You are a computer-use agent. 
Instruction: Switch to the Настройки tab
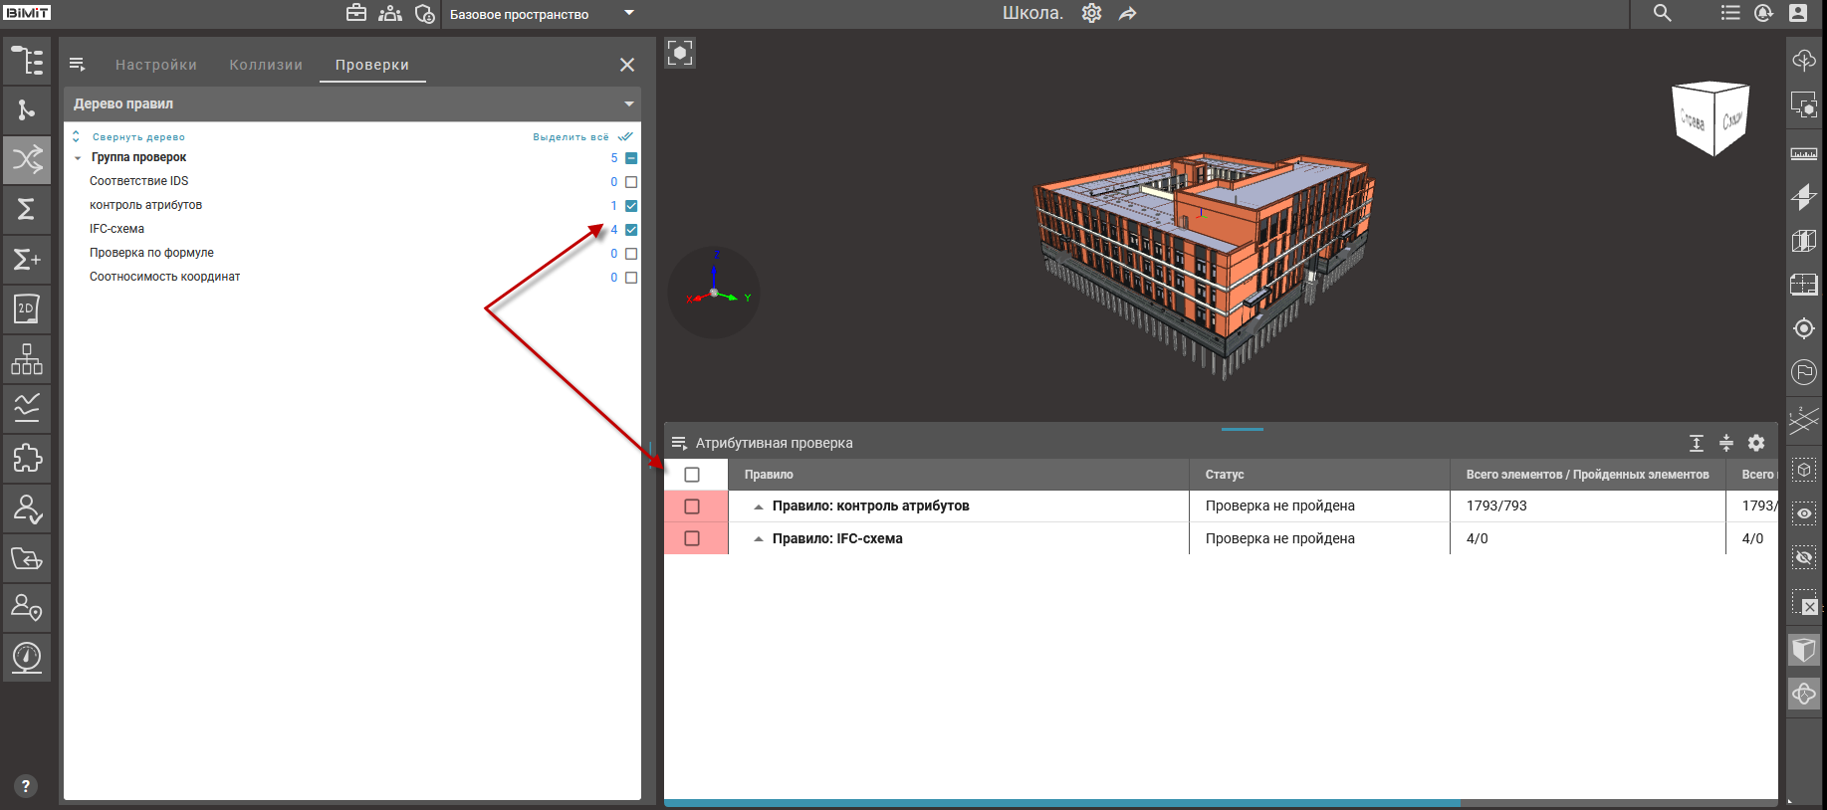pos(156,65)
